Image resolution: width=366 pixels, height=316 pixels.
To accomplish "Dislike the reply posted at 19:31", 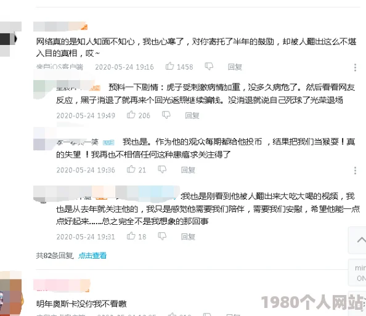I will tap(162, 237).
